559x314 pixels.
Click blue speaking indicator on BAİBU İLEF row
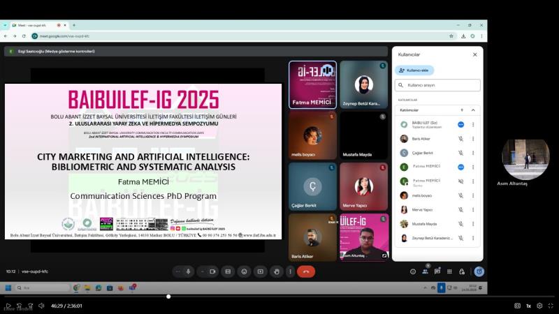click(461, 125)
